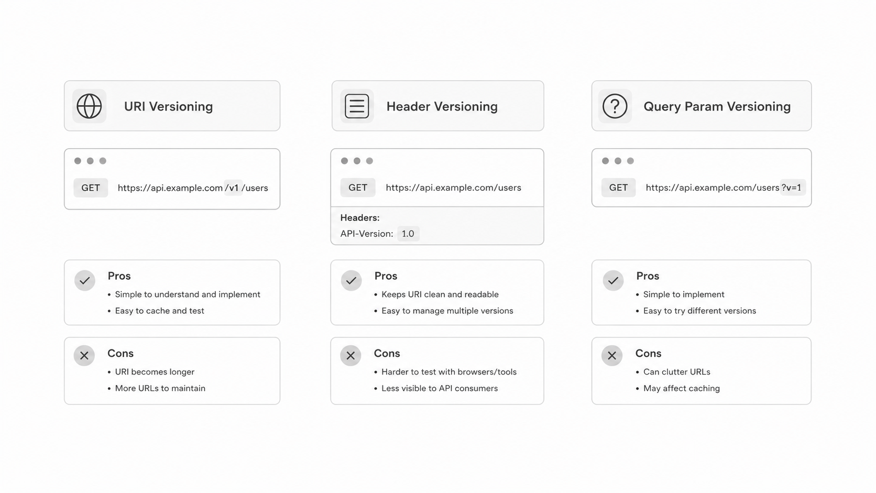Click 'Harder to test with browsers/tools'
This screenshot has height=493, width=876.
pyautogui.click(x=449, y=372)
